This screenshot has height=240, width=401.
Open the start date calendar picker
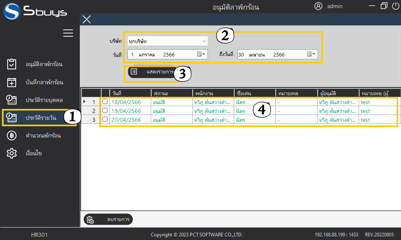click(201, 54)
